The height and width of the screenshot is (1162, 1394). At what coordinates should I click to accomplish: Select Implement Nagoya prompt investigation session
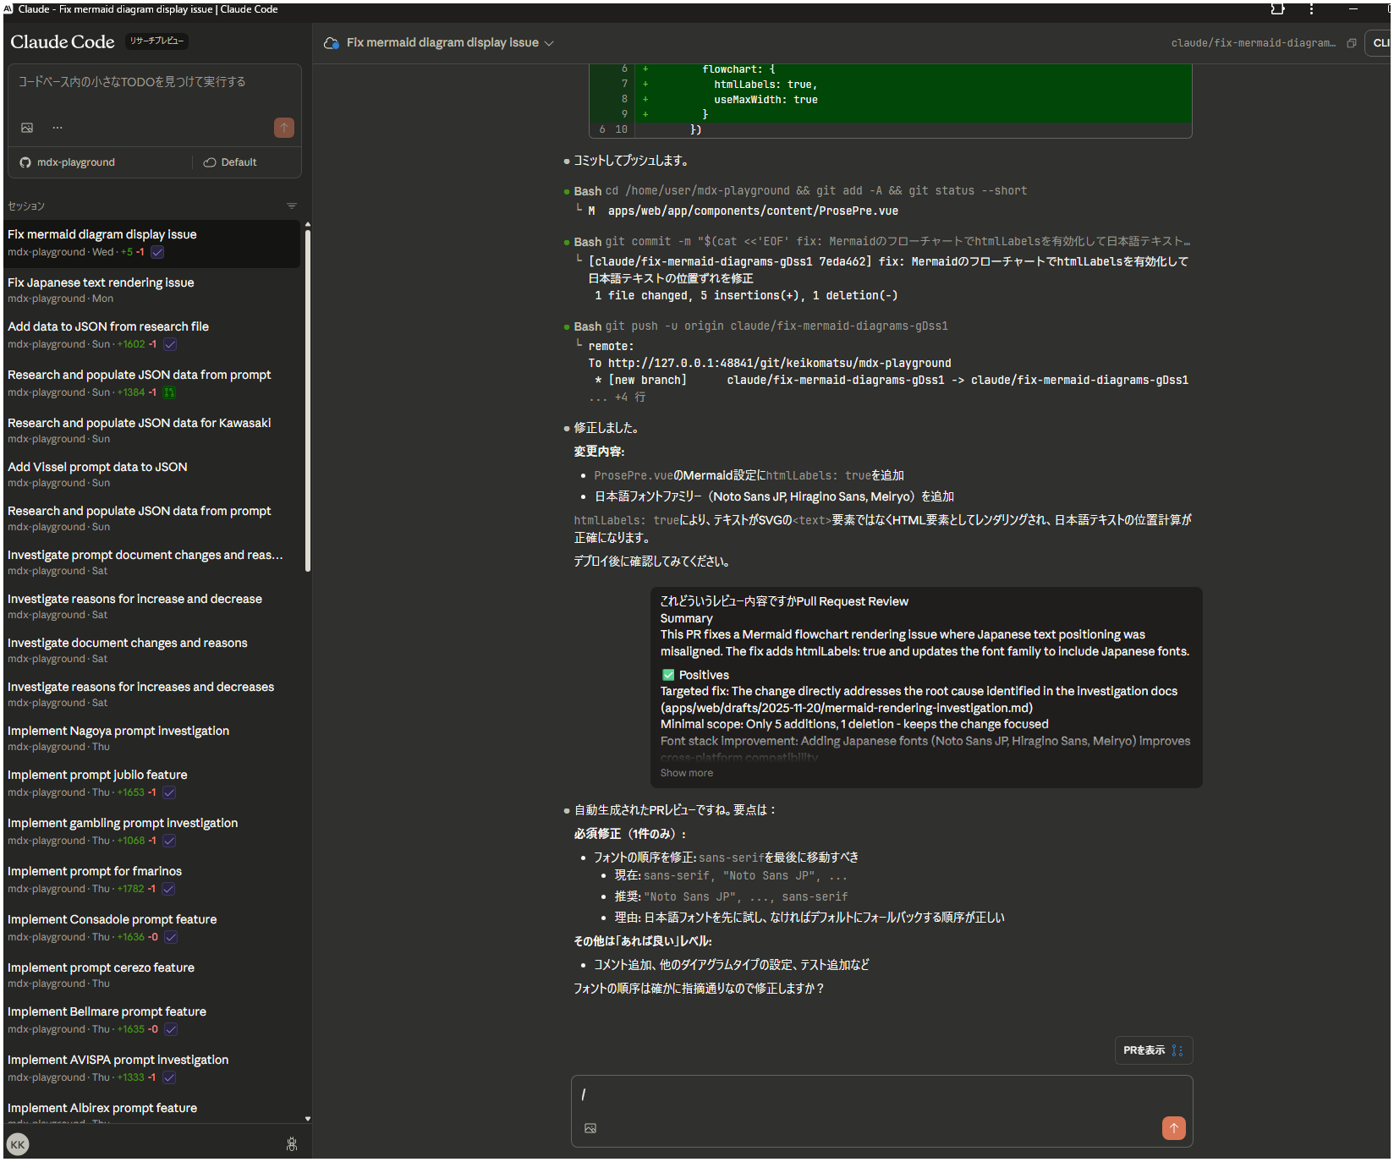118,731
